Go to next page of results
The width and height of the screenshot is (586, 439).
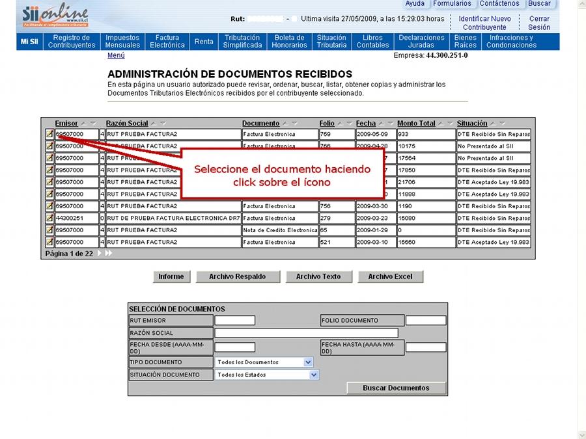coord(100,253)
